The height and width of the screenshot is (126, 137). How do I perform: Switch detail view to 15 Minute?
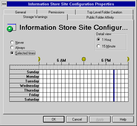[x=98, y=46]
